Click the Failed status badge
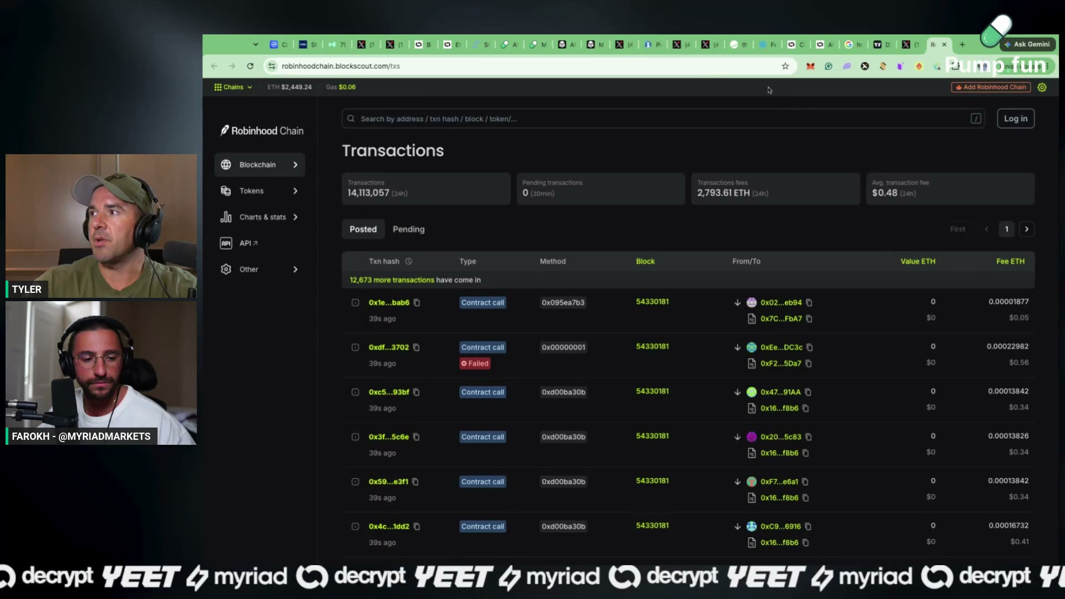This screenshot has width=1065, height=599. (x=475, y=364)
